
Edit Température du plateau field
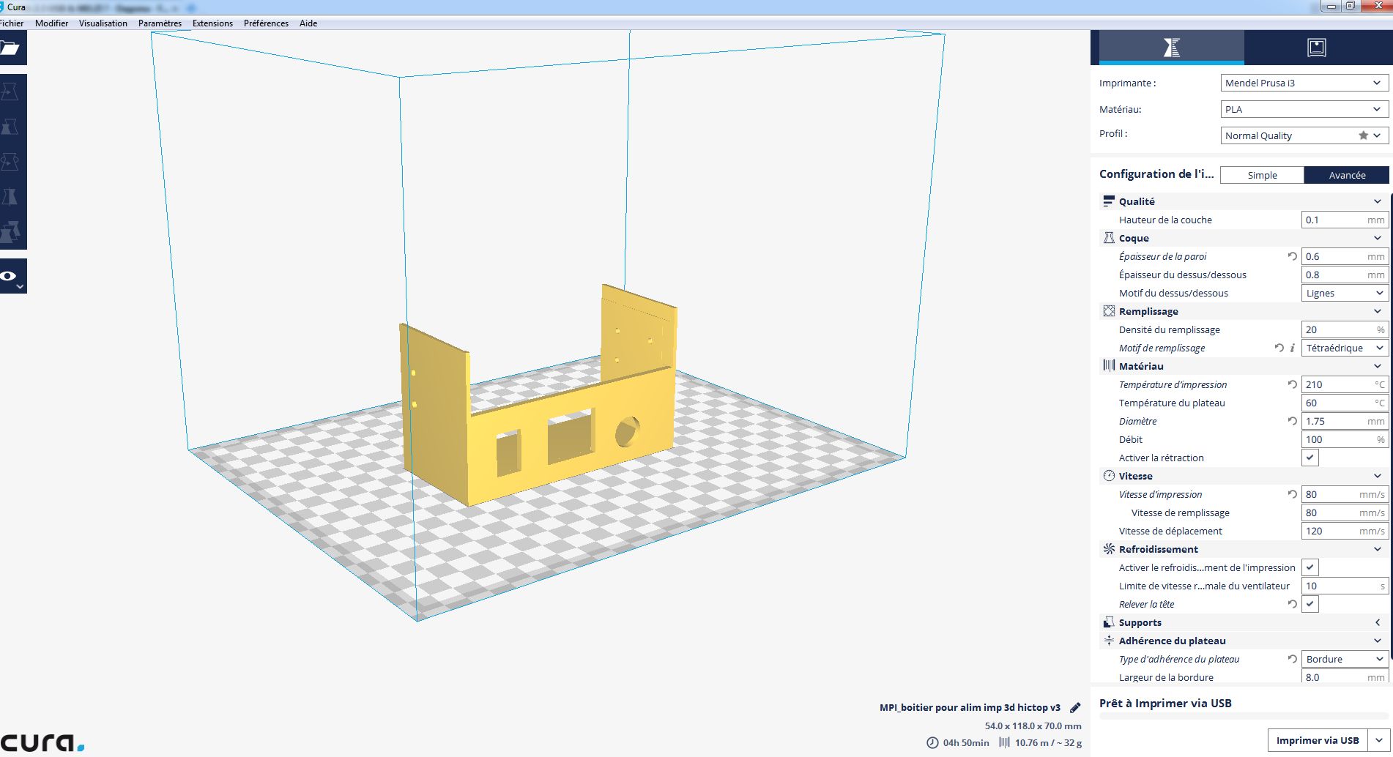coord(1345,403)
